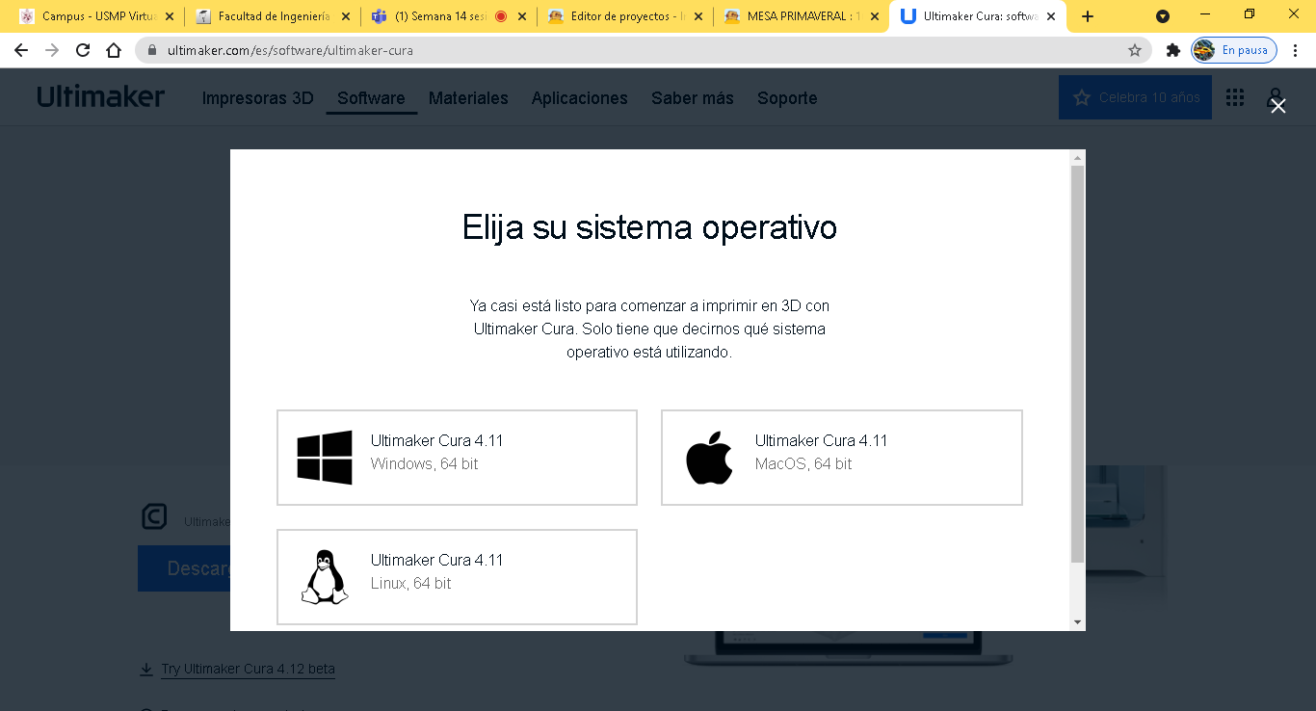Open the 'En pausa' profile button
The image size is (1316, 711).
pos(1234,50)
